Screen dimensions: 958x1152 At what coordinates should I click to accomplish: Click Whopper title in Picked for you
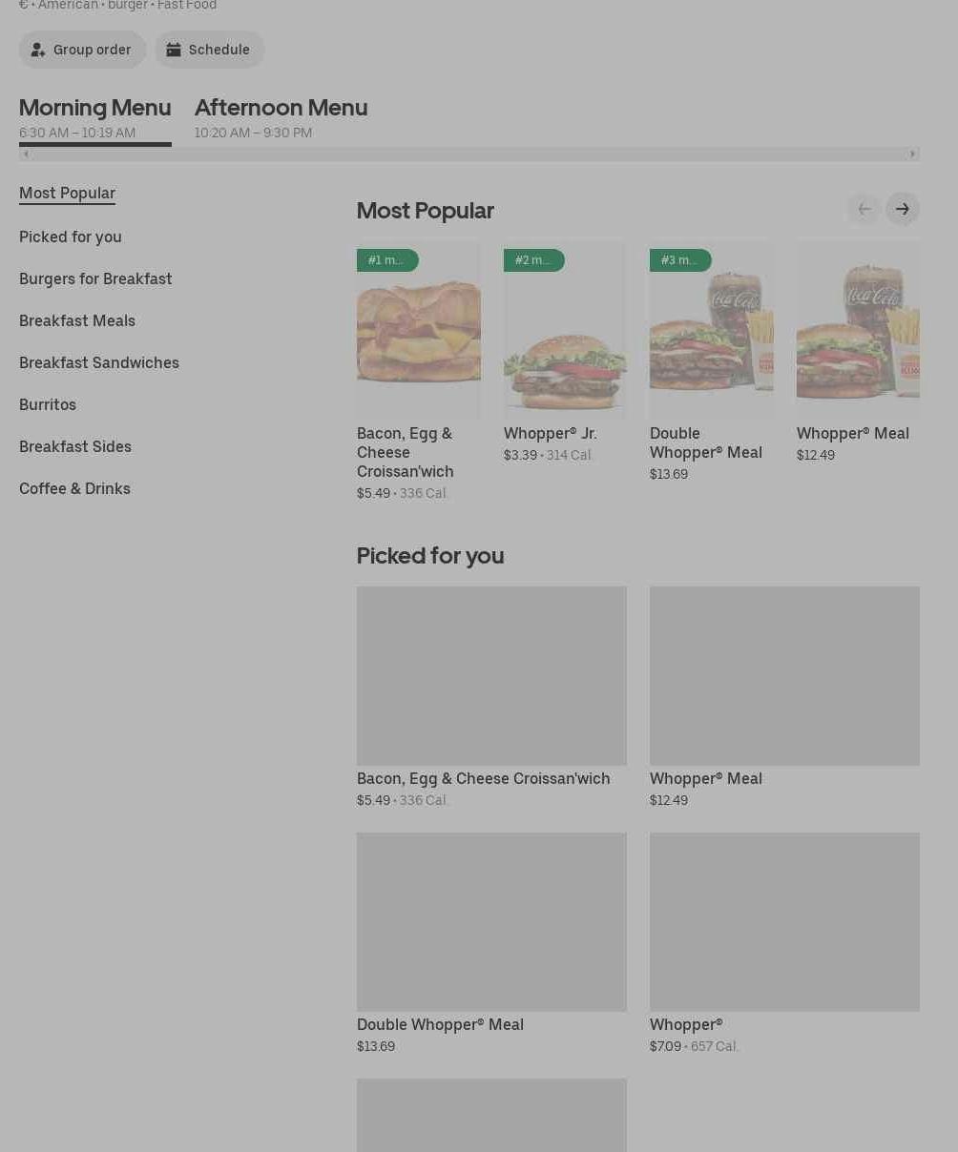(686, 1024)
